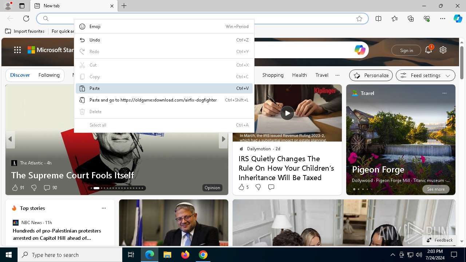
Task: Open NBC News pro-Palestinian protesters story
Action: [57, 234]
